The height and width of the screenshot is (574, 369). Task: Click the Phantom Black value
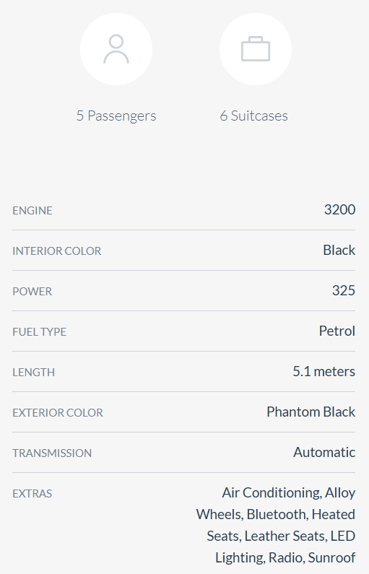pos(311,412)
